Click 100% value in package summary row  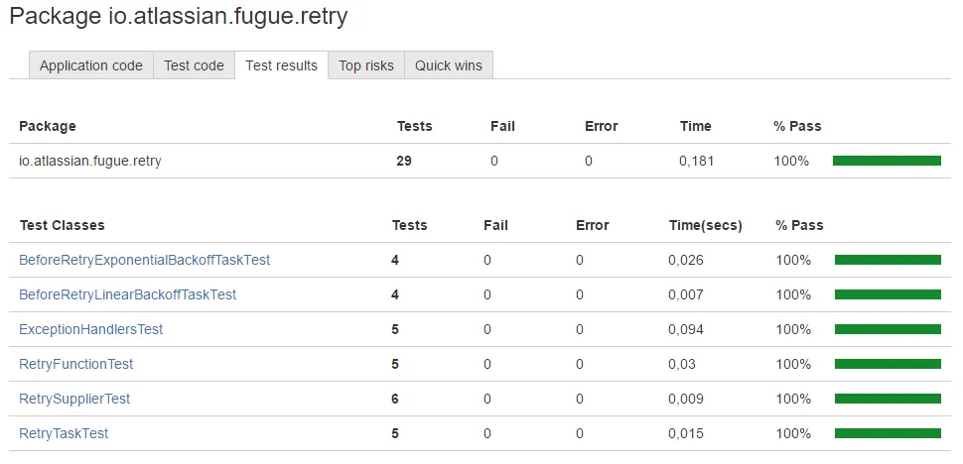click(791, 162)
